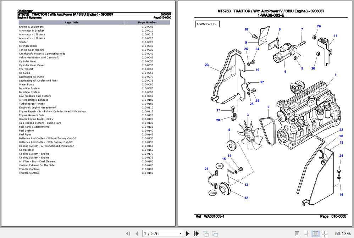354x238 pixels.
Task: Open the Electronic Engine Management entry
Action: tap(37, 107)
